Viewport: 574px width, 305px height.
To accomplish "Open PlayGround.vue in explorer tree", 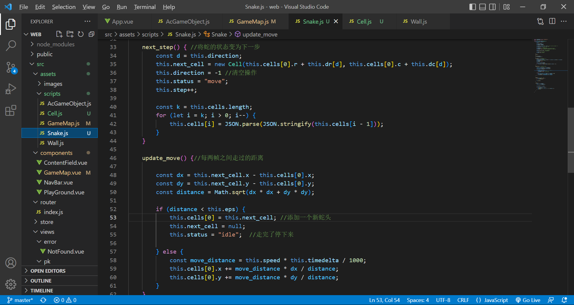I will (x=60, y=192).
